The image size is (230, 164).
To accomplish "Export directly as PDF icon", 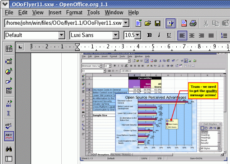I will [184, 23].
